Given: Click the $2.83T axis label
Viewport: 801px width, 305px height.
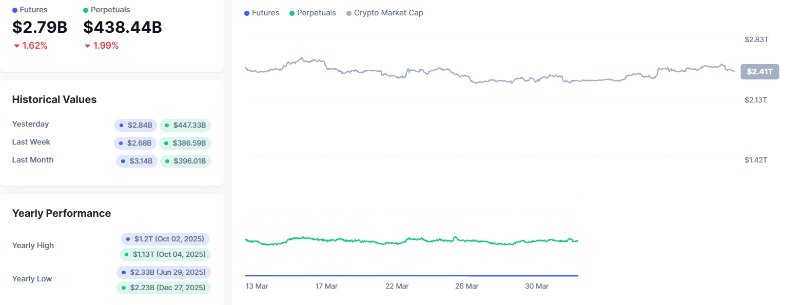Looking at the screenshot, I should click(x=756, y=39).
